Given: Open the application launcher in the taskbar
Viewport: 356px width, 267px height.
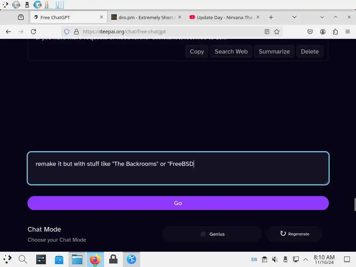Looking at the screenshot, I should click(x=7, y=259).
